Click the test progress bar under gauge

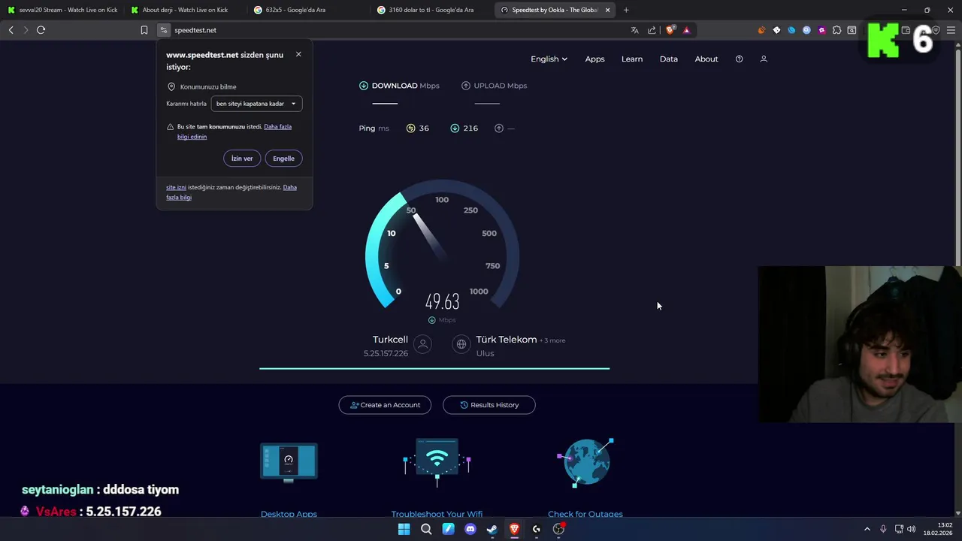434,368
